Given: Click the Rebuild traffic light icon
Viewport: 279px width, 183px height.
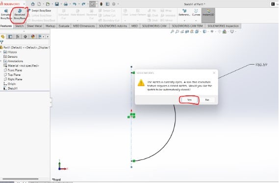Looking at the screenshot, I should click(x=101, y=4).
